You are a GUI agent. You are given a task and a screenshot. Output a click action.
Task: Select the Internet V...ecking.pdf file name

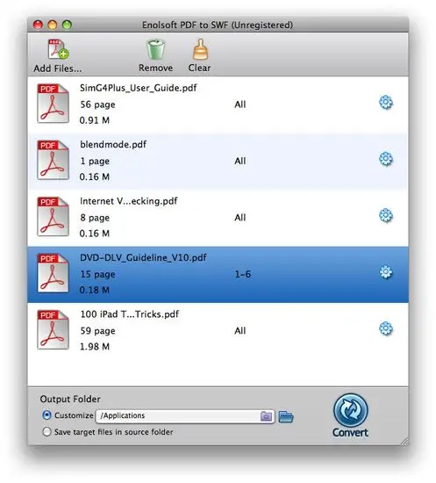pyautogui.click(x=129, y=201)
